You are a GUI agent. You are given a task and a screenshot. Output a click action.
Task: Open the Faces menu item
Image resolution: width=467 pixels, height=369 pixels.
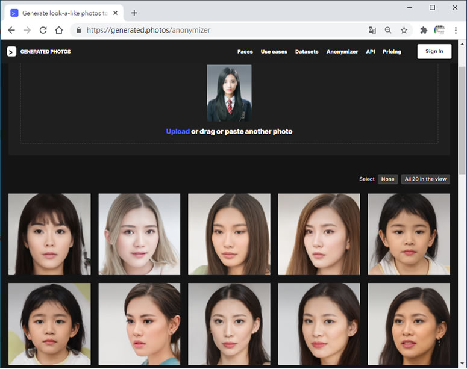point(245,52)
